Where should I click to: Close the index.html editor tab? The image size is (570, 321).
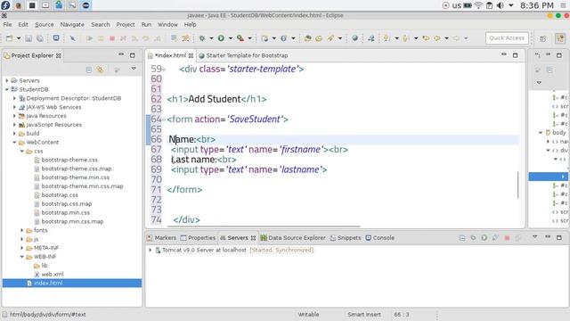[x=191, y=55]
